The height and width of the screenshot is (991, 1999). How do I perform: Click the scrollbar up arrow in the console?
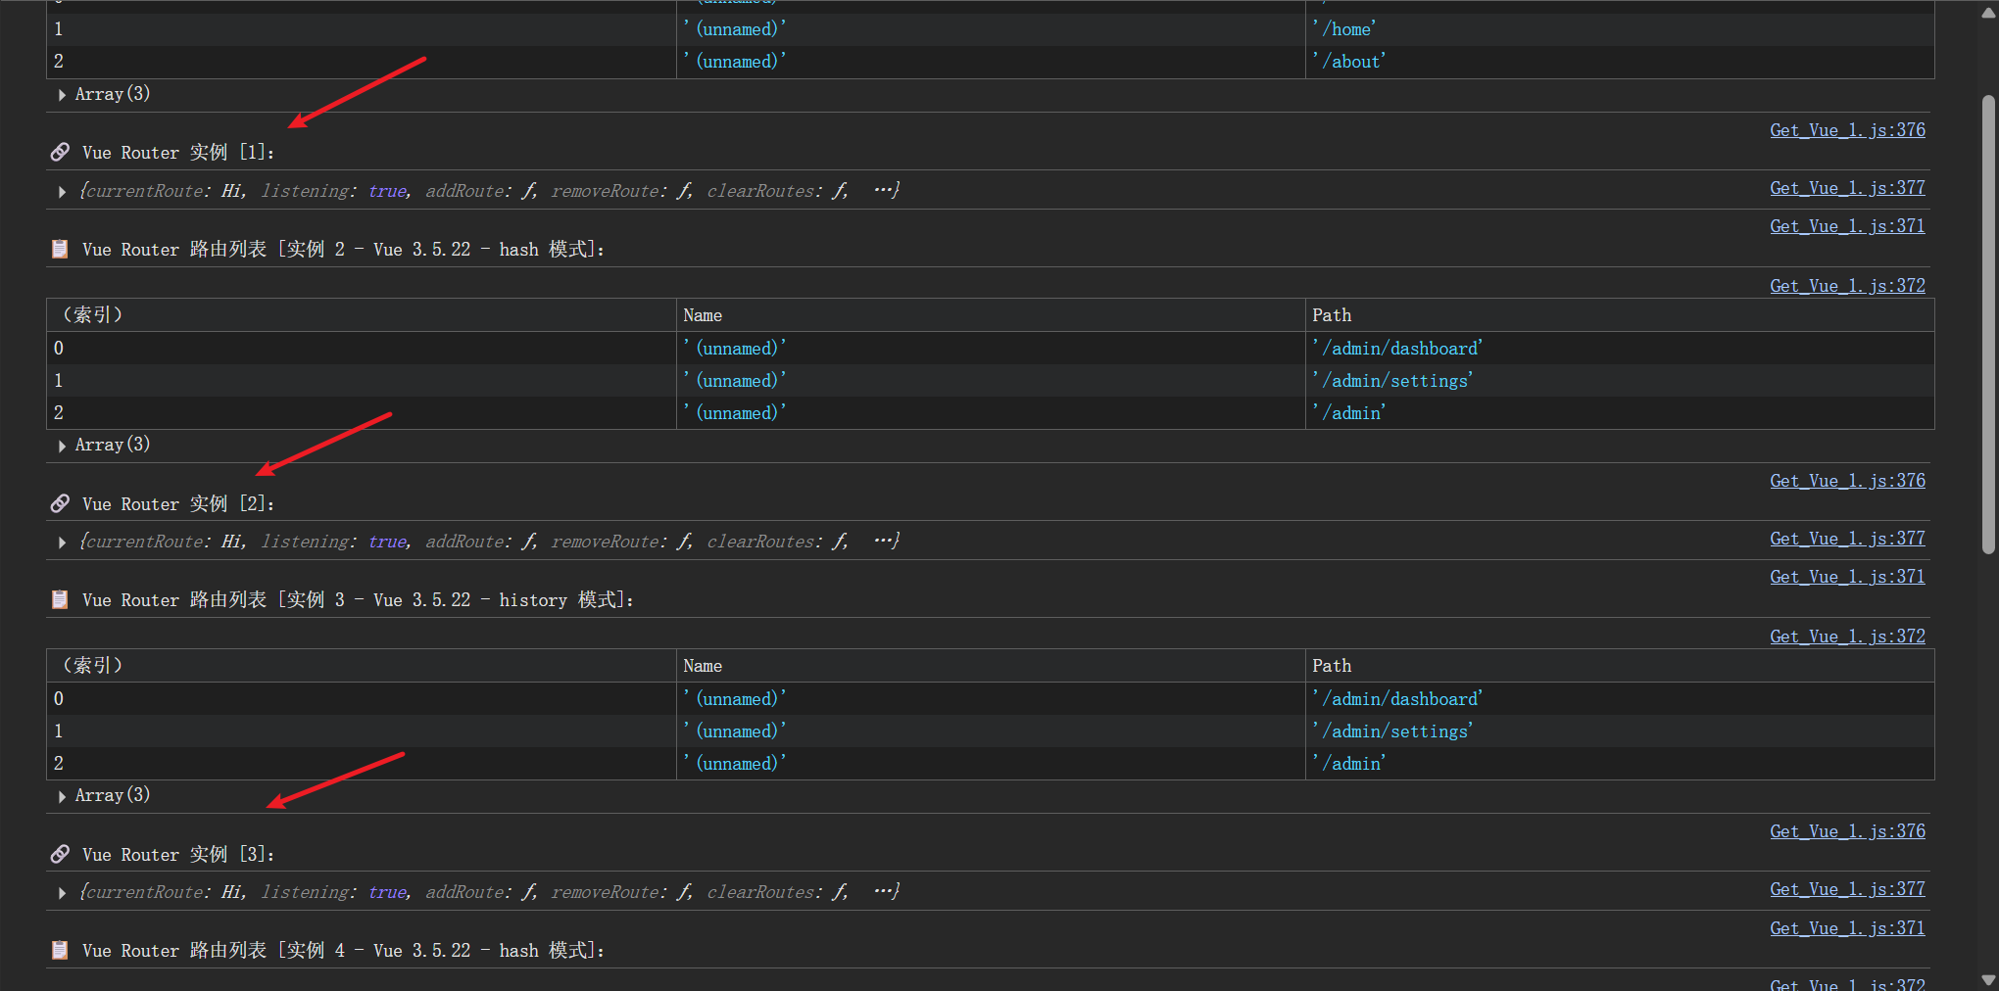tap(1988, 12)
